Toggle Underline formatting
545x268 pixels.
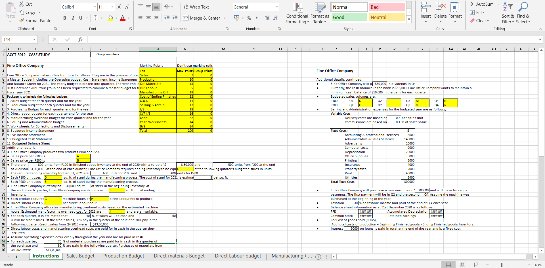pos(81,18)
